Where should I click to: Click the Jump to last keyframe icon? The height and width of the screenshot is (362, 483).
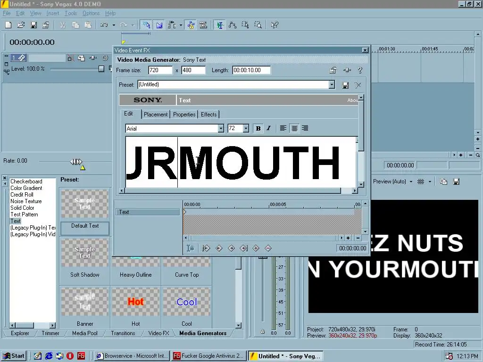point(244,248)
